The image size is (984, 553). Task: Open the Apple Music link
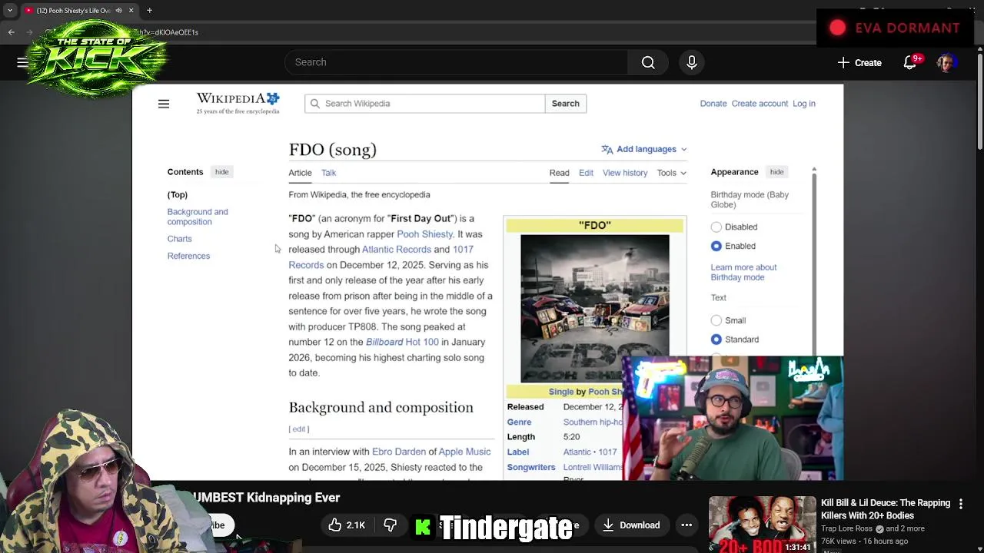point(464,452)
